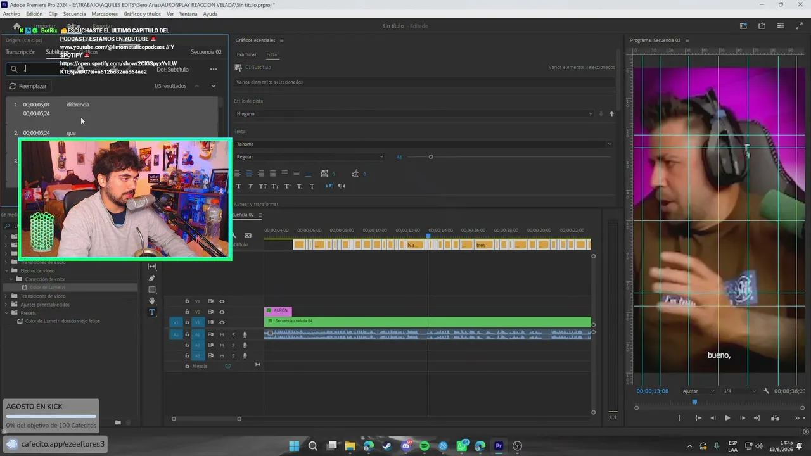Mute audio track A2
The height and width of the screenshot is (456, 811).
(x=222, y=345)
